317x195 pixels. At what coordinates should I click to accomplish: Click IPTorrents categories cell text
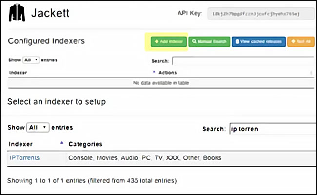145,158
